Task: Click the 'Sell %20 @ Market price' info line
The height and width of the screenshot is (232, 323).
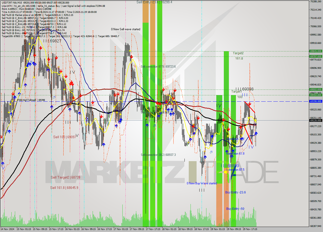Action: tap(37, 15)
